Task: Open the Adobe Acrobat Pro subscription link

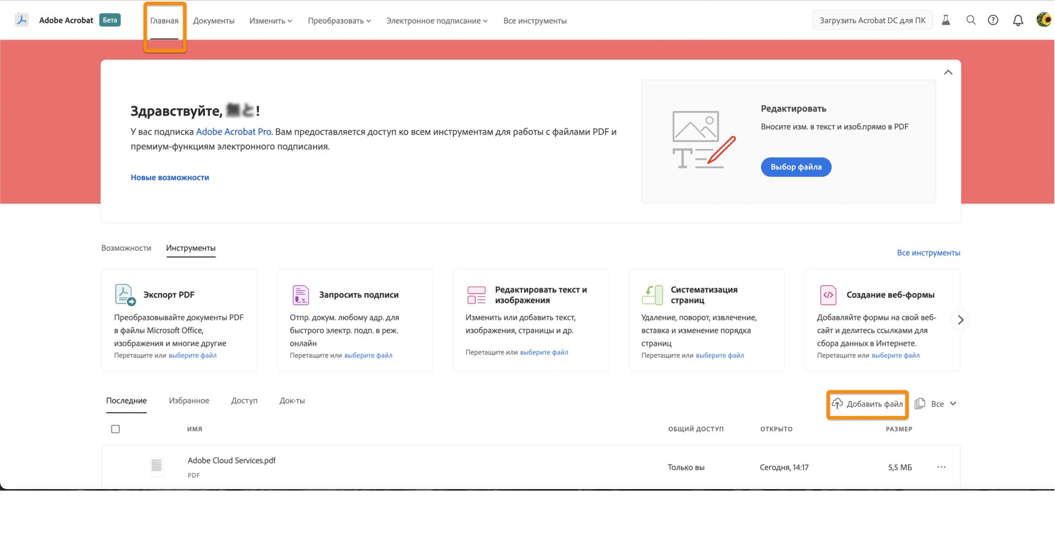Action: click(x=234, y=132)
